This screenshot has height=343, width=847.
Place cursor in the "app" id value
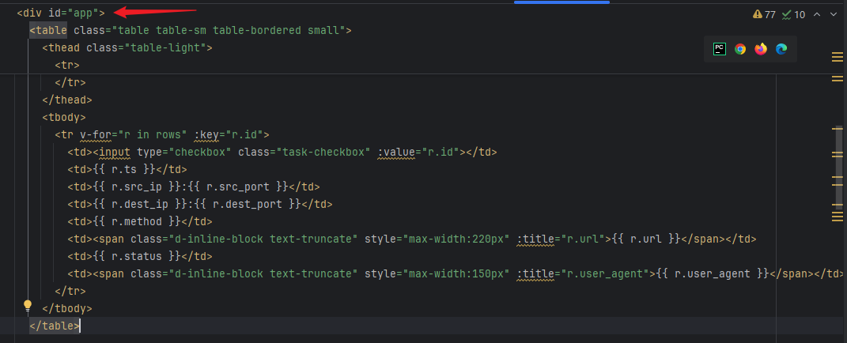[81, 13]
